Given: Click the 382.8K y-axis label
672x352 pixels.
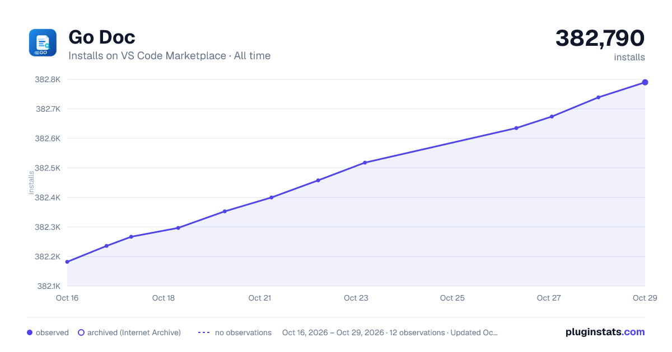Looking at the screenshot, I should pyautogui.click(x=48, y=79).
